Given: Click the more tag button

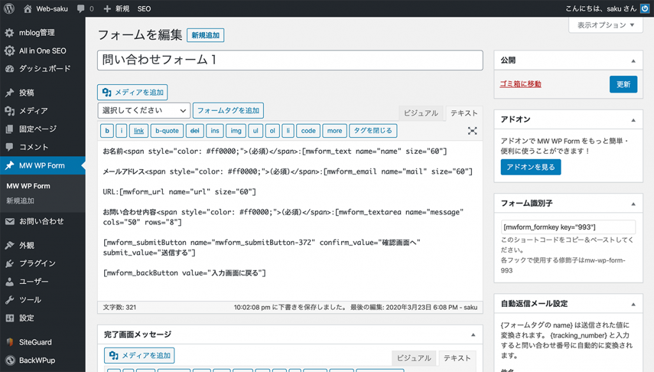Looking at the screenshot, I should [334, 131].
